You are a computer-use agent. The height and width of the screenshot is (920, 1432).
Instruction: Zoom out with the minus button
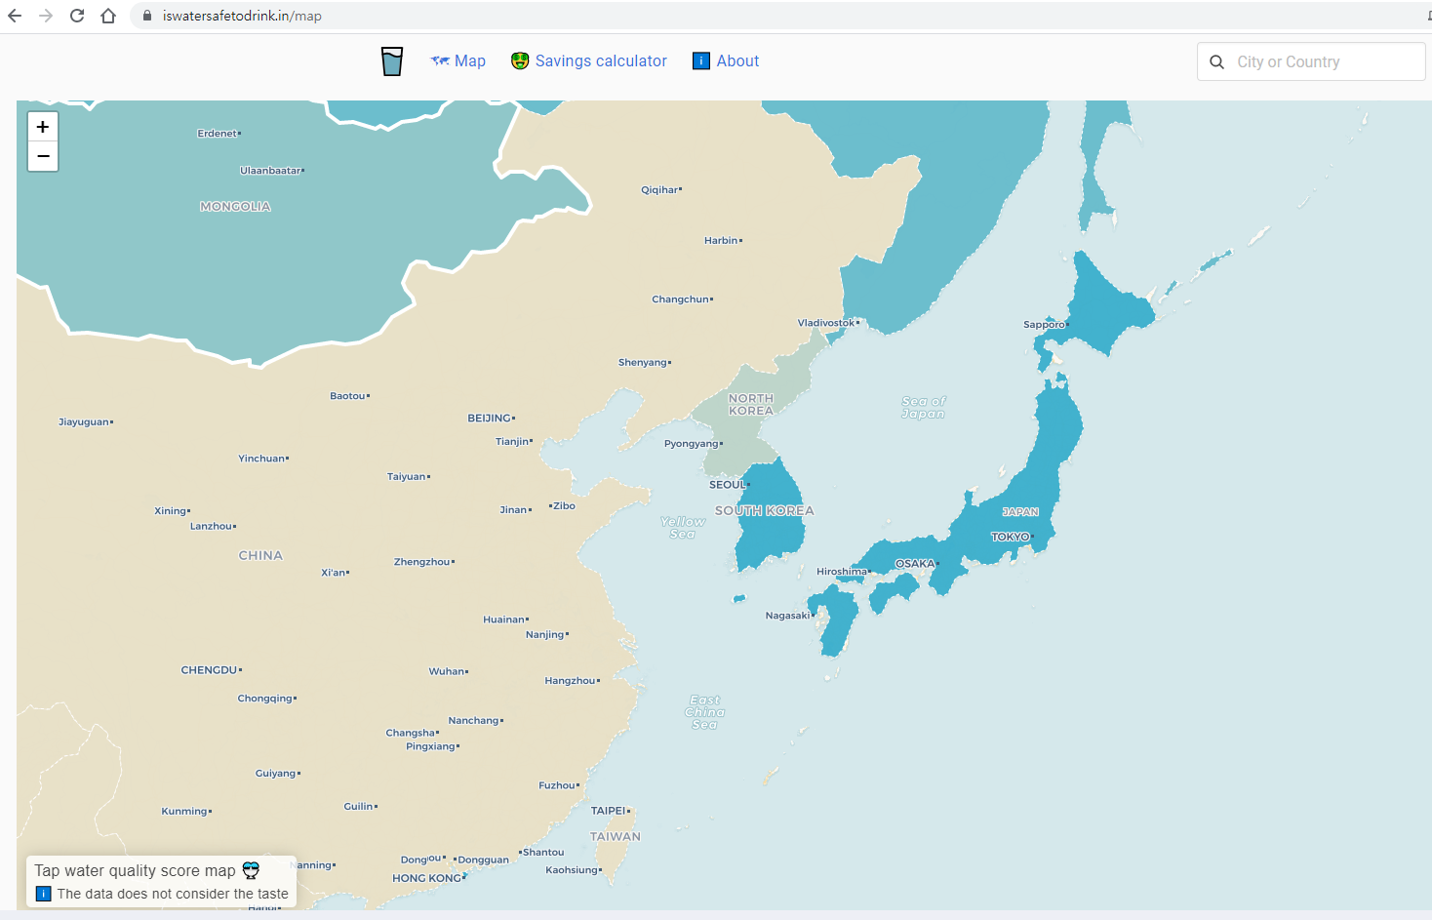click(x=43, y=156)
